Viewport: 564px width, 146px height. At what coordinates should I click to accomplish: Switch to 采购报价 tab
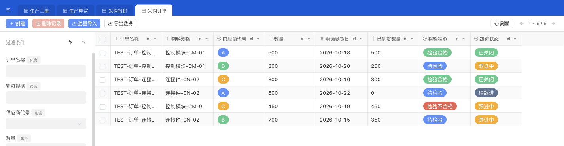click(115, 11)
